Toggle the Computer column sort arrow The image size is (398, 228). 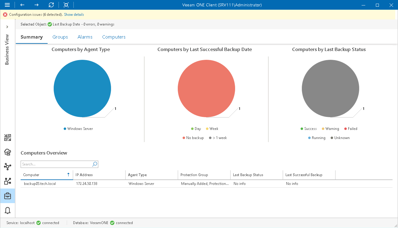(x=68, y=175)
